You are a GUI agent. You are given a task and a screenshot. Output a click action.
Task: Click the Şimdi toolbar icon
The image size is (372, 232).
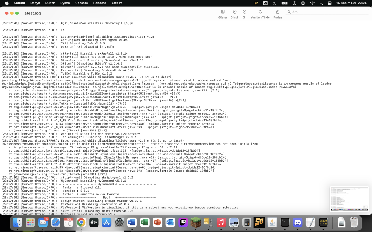(x=235, y=12)
